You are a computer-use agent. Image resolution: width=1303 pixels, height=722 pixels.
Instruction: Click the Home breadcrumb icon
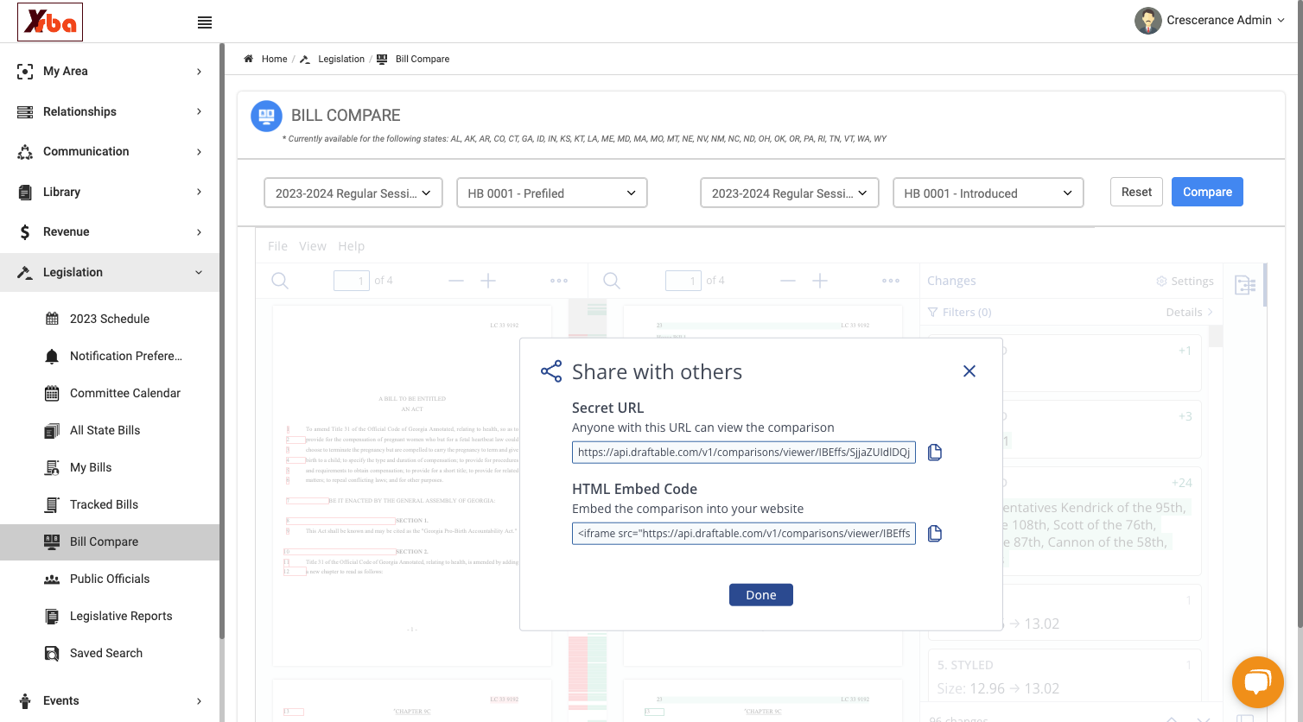pos(248,59)
